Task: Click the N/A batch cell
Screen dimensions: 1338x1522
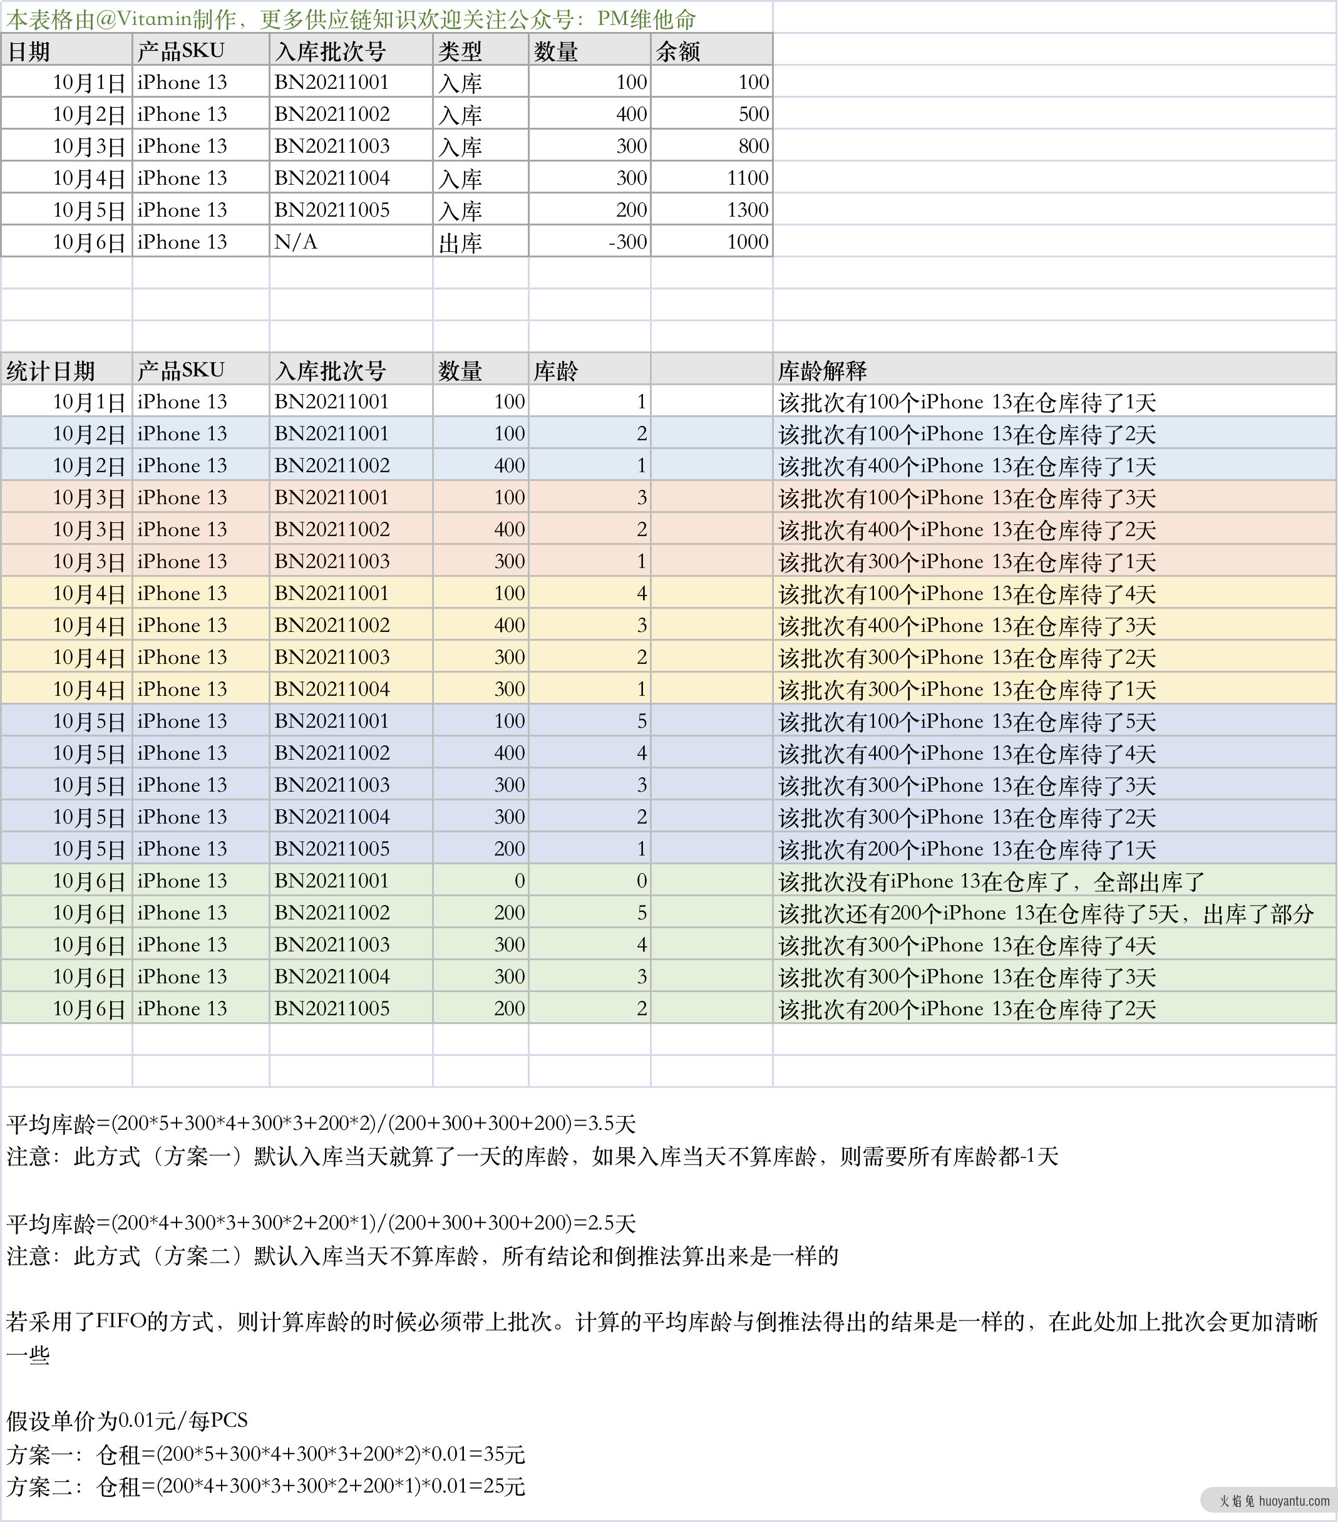Action: [351, 242]
